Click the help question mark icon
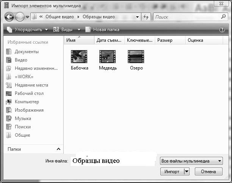This screenshot has height=183, width=232. click(x=222, y=30)
